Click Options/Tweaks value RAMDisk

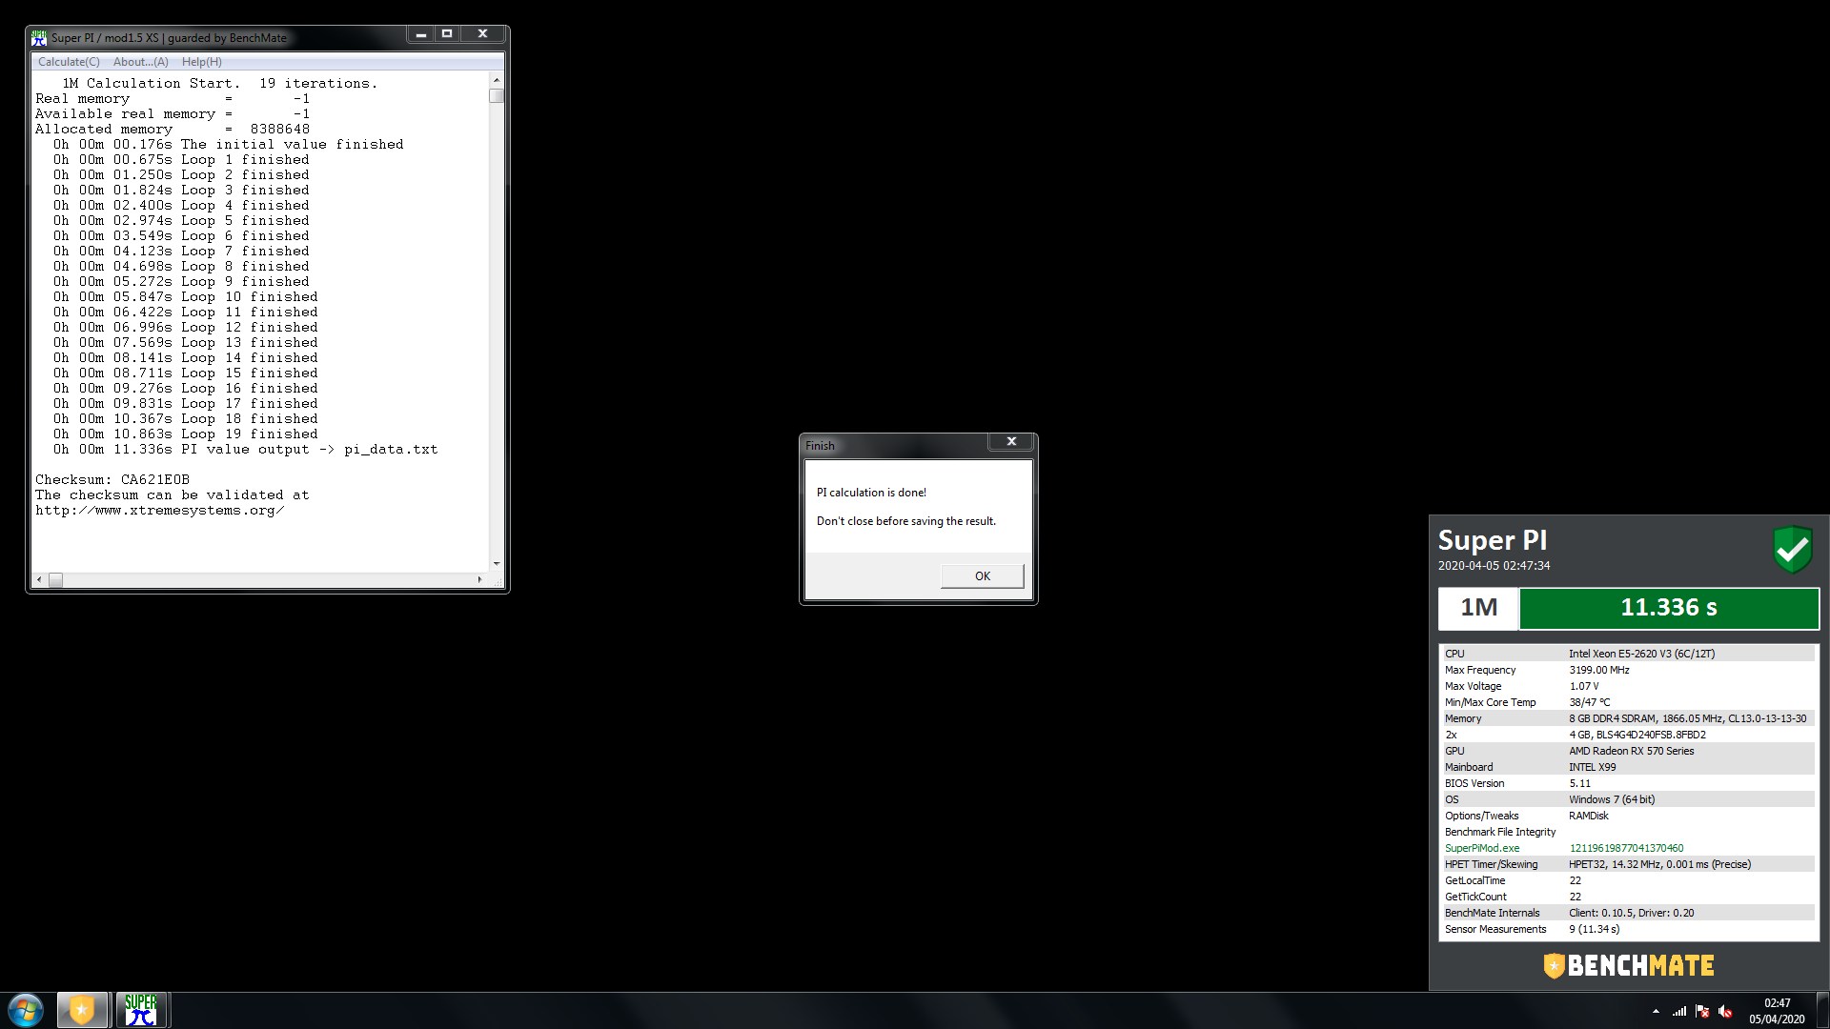point(1589,816)
